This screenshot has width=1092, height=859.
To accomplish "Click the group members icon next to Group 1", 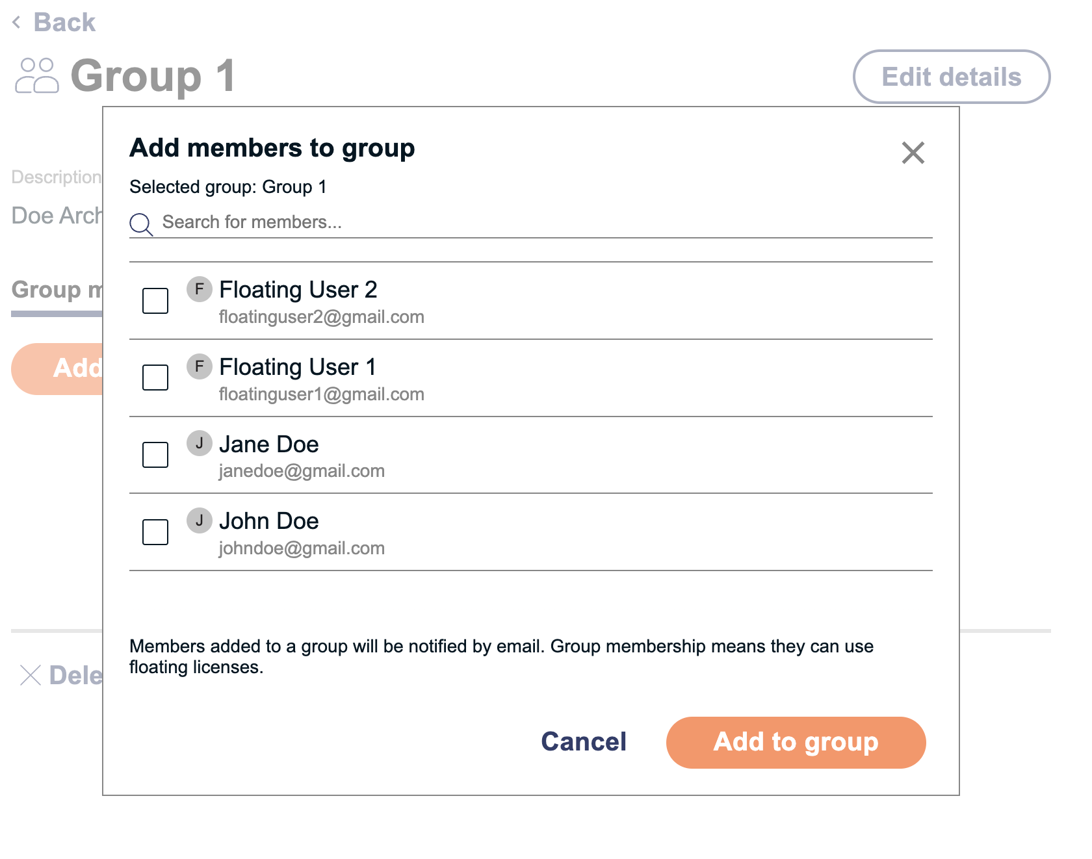I will point(37,77).
